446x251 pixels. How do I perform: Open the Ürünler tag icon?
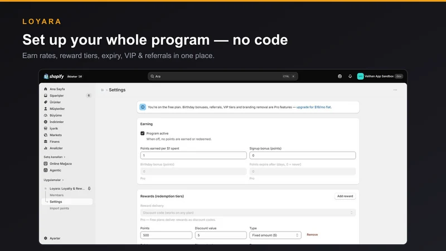46,102
